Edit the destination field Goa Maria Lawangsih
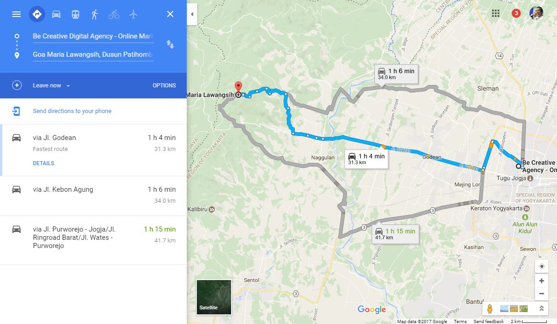The width and height of the screenshot is (557, 324). coord(93,54)
